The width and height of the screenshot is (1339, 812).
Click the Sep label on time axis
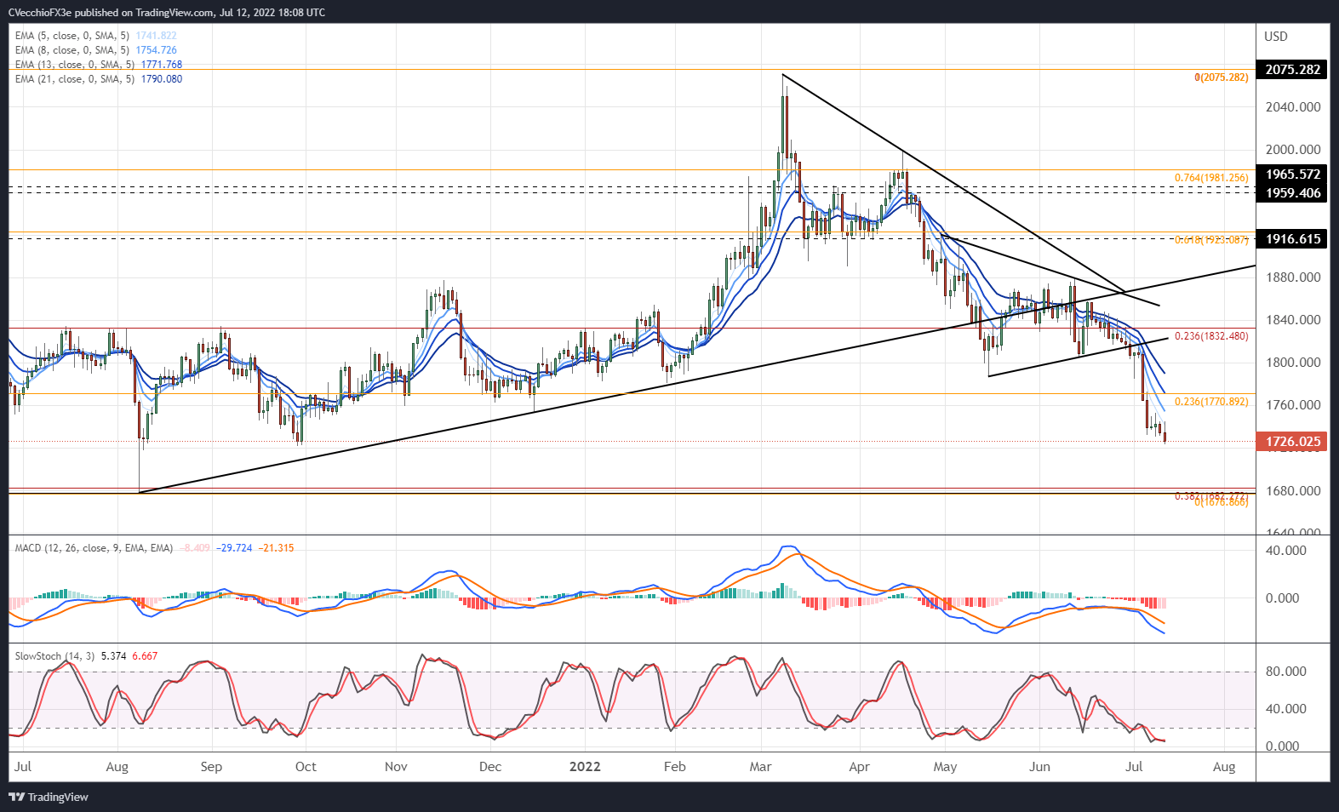pos(211,767)
